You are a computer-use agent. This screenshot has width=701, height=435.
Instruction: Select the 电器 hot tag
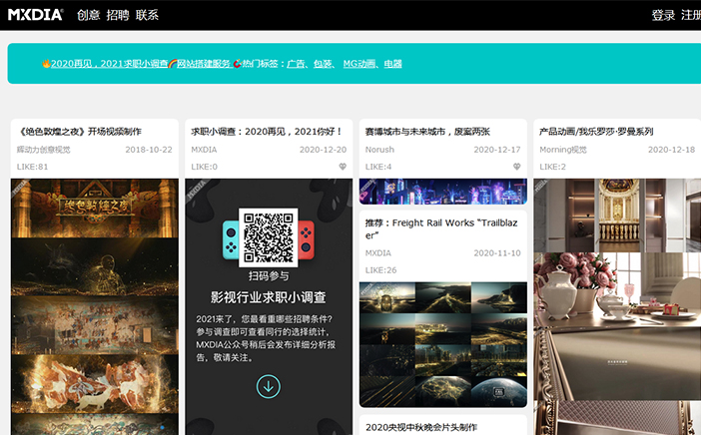click(x=393, y=64)
